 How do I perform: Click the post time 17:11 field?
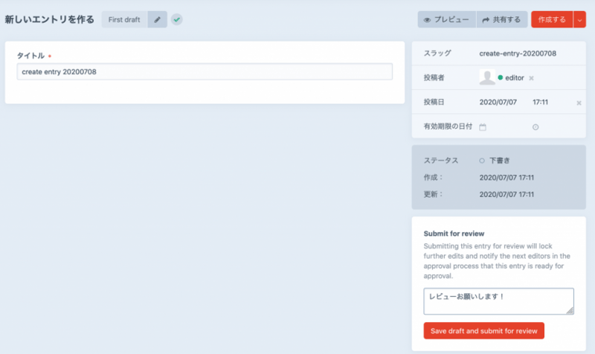coord(541,102)
